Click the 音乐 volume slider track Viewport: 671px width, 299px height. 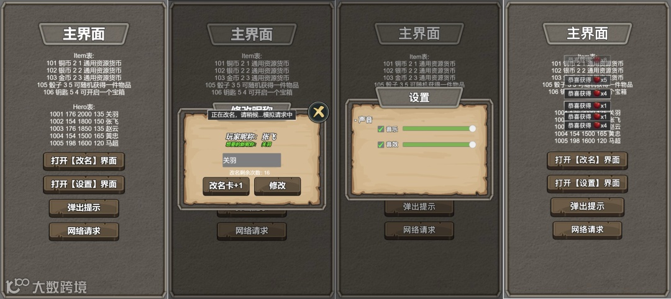pos(439,128)
